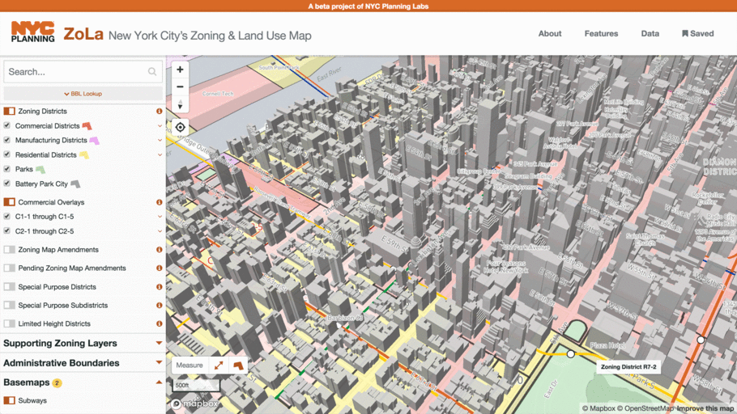Image resolution: width=737 pixels, height=414 pixels.
Task: Open the Data menu item
Action: click(650, 33)
